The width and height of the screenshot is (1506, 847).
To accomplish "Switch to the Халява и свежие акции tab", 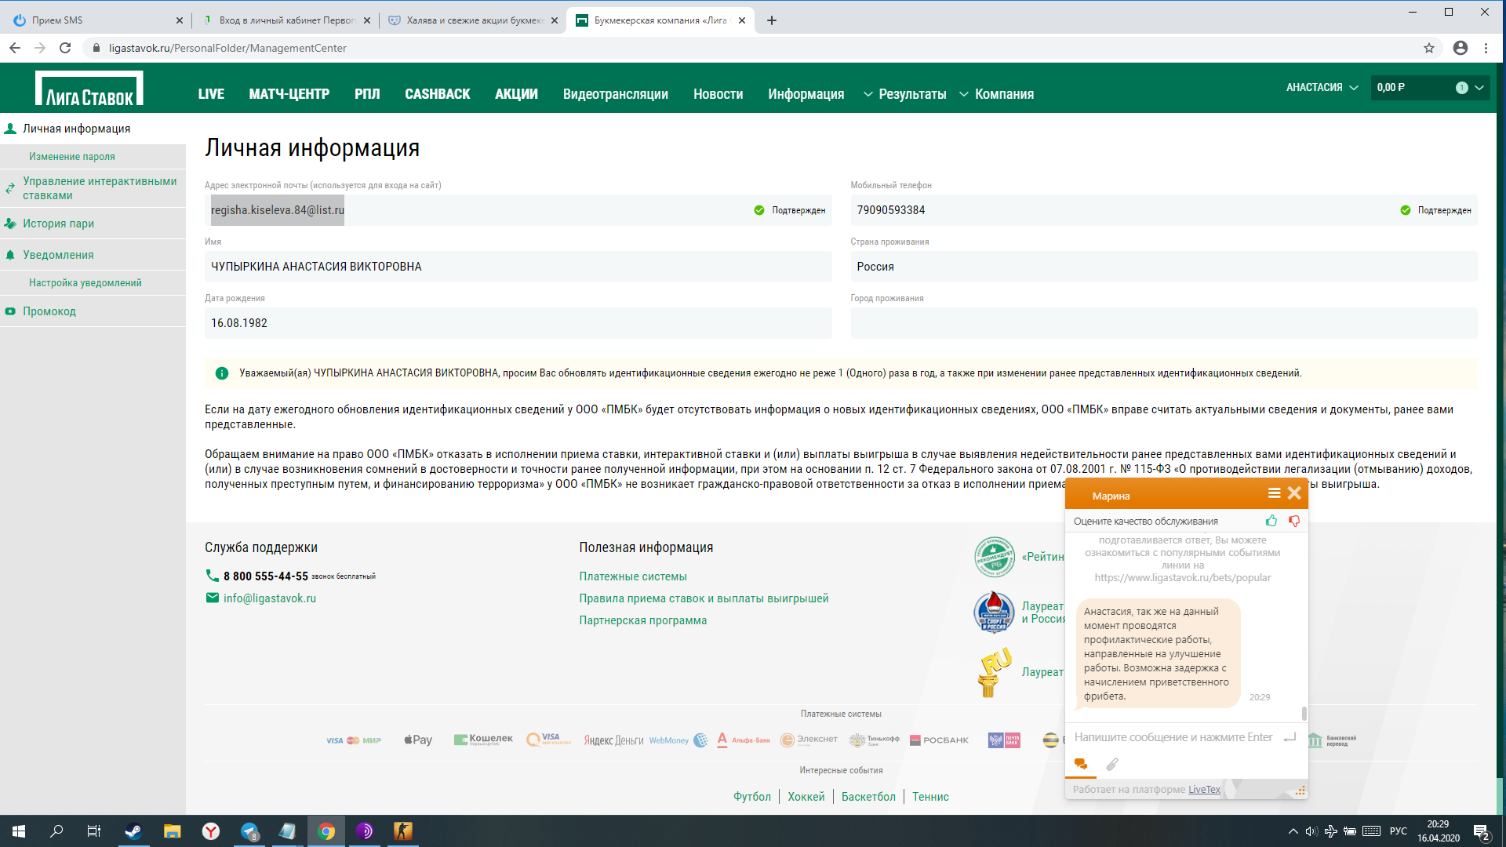I will coord(474,20).
